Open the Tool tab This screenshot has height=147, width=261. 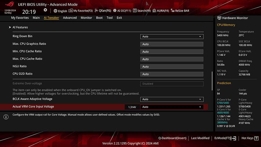[x=110, y=18]
